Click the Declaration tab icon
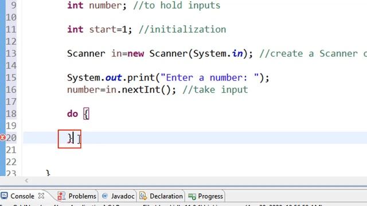This screenshot has height=206, width=367. coord(143,196)
